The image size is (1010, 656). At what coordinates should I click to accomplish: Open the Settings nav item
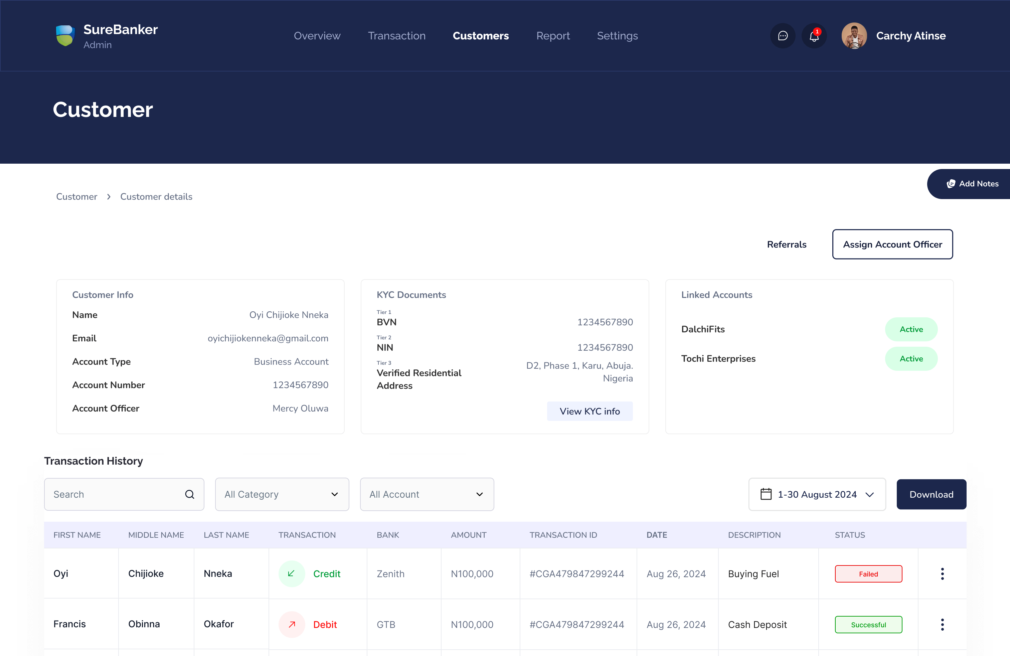[617, 36]
